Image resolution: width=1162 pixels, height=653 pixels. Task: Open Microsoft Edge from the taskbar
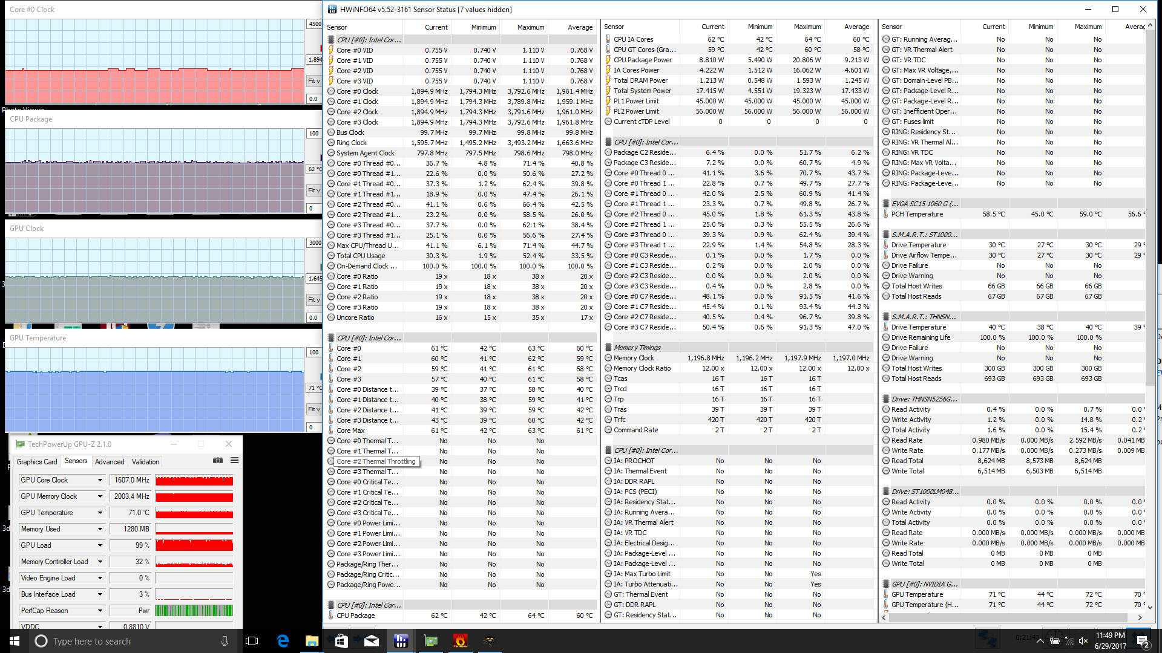(283, 641)
